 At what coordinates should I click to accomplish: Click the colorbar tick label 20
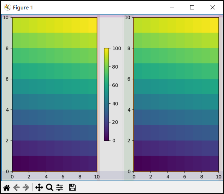(x=115, y=122)
